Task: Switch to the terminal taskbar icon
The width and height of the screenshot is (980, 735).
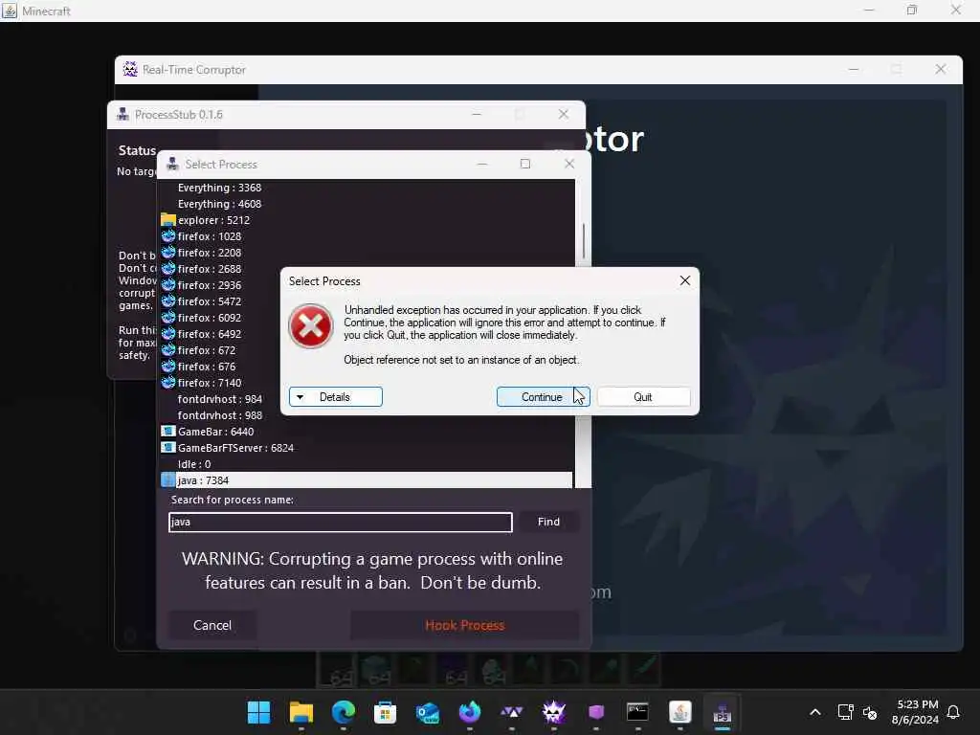Action: tap(637, 712)
